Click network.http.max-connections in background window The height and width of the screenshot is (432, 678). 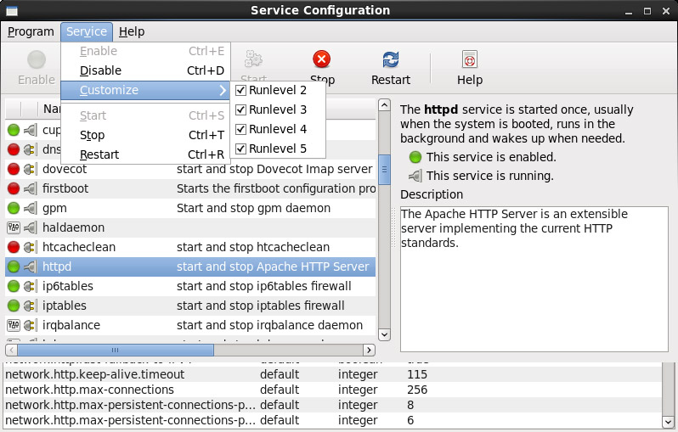[x=89, y=390]
